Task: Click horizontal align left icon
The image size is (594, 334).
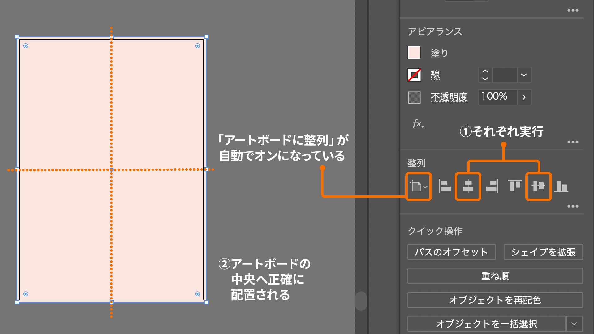Action: [445, 186]
